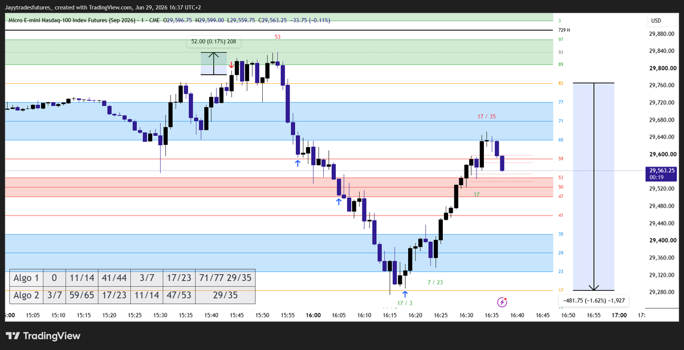Image resolution: width=684 pixels, height=350 pixels.
Task: Click the 47/53 cell in the Algo 2 row
Action: [x=179, y=295]
